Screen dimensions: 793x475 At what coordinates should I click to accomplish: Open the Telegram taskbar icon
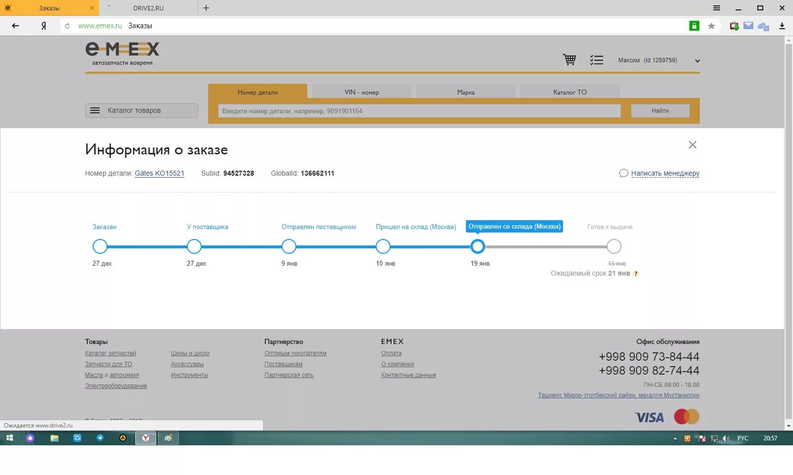[100, 438]
